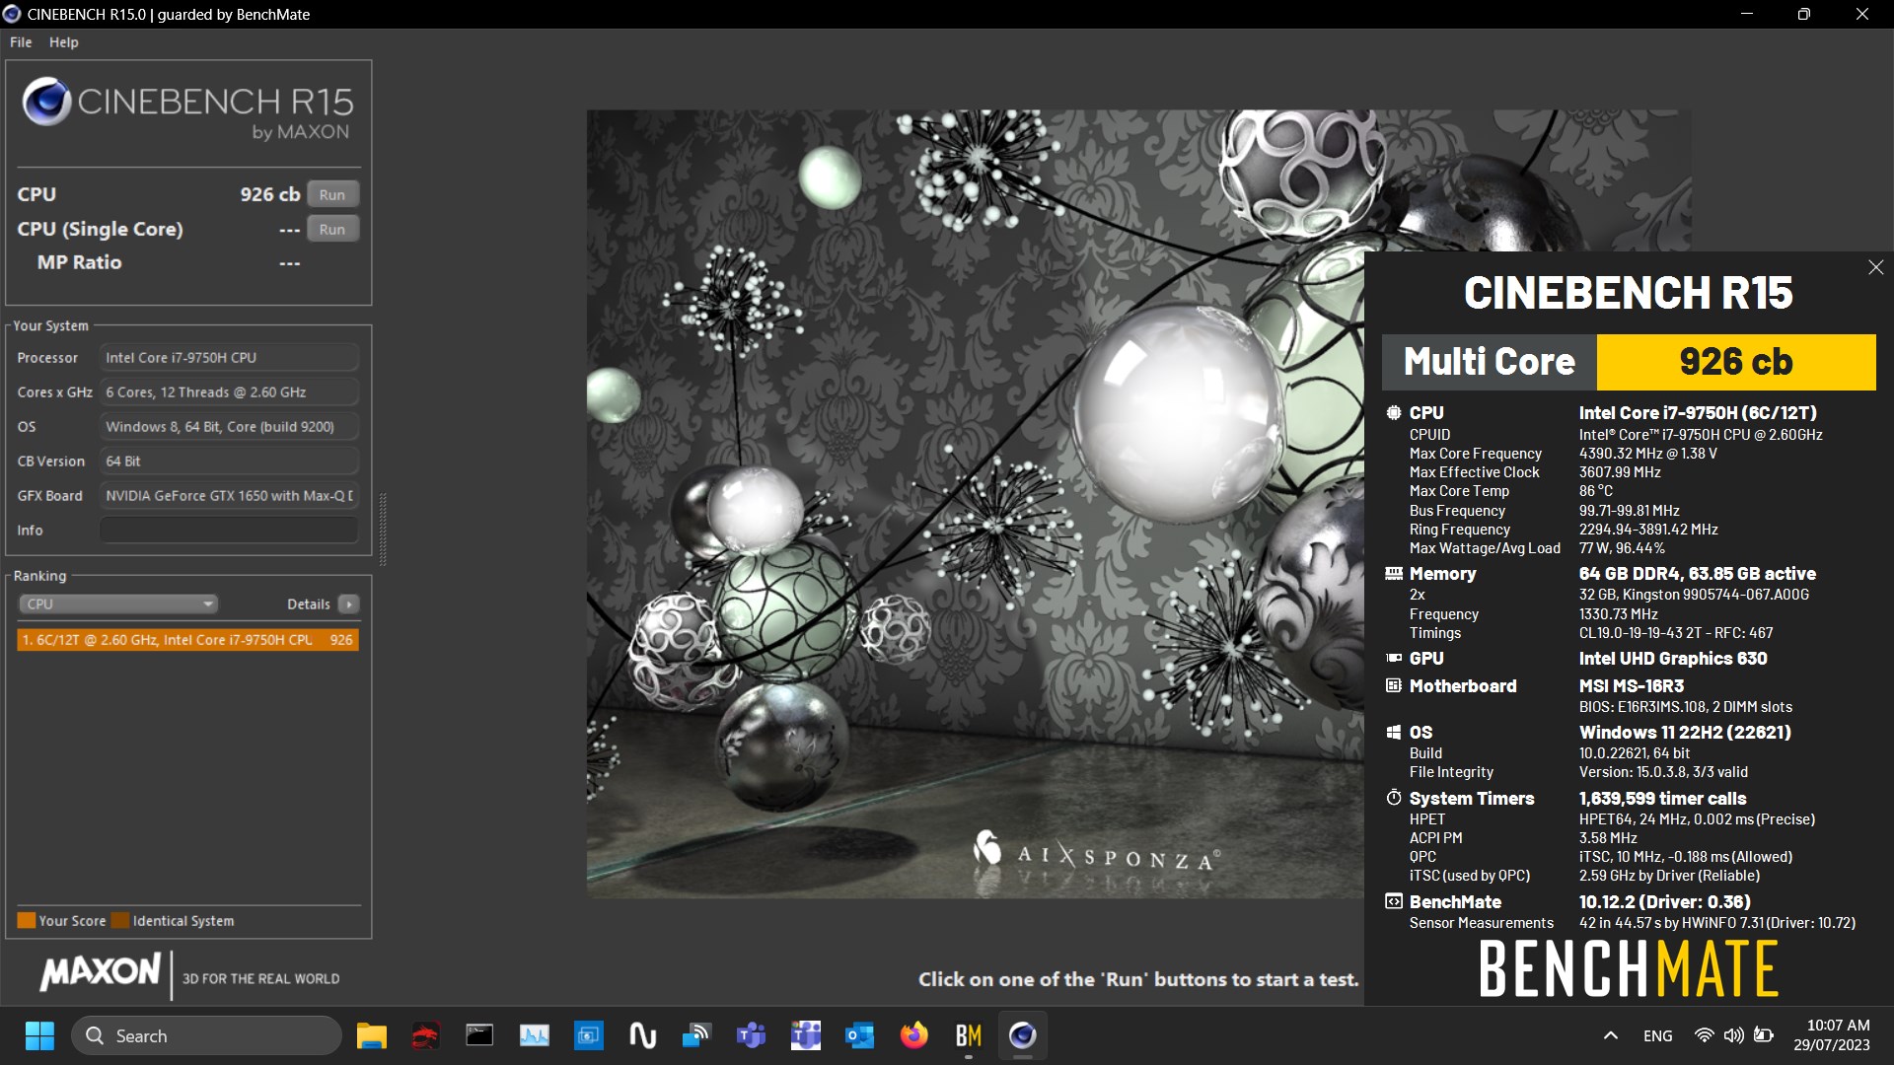Open BenchMate BM icon in taskbar
Screen dimensions: 1894x1065
[x=968, y=1035]
